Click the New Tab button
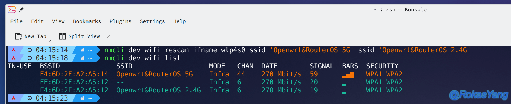Viewport: 511px width, 104px height. point(31,36)
